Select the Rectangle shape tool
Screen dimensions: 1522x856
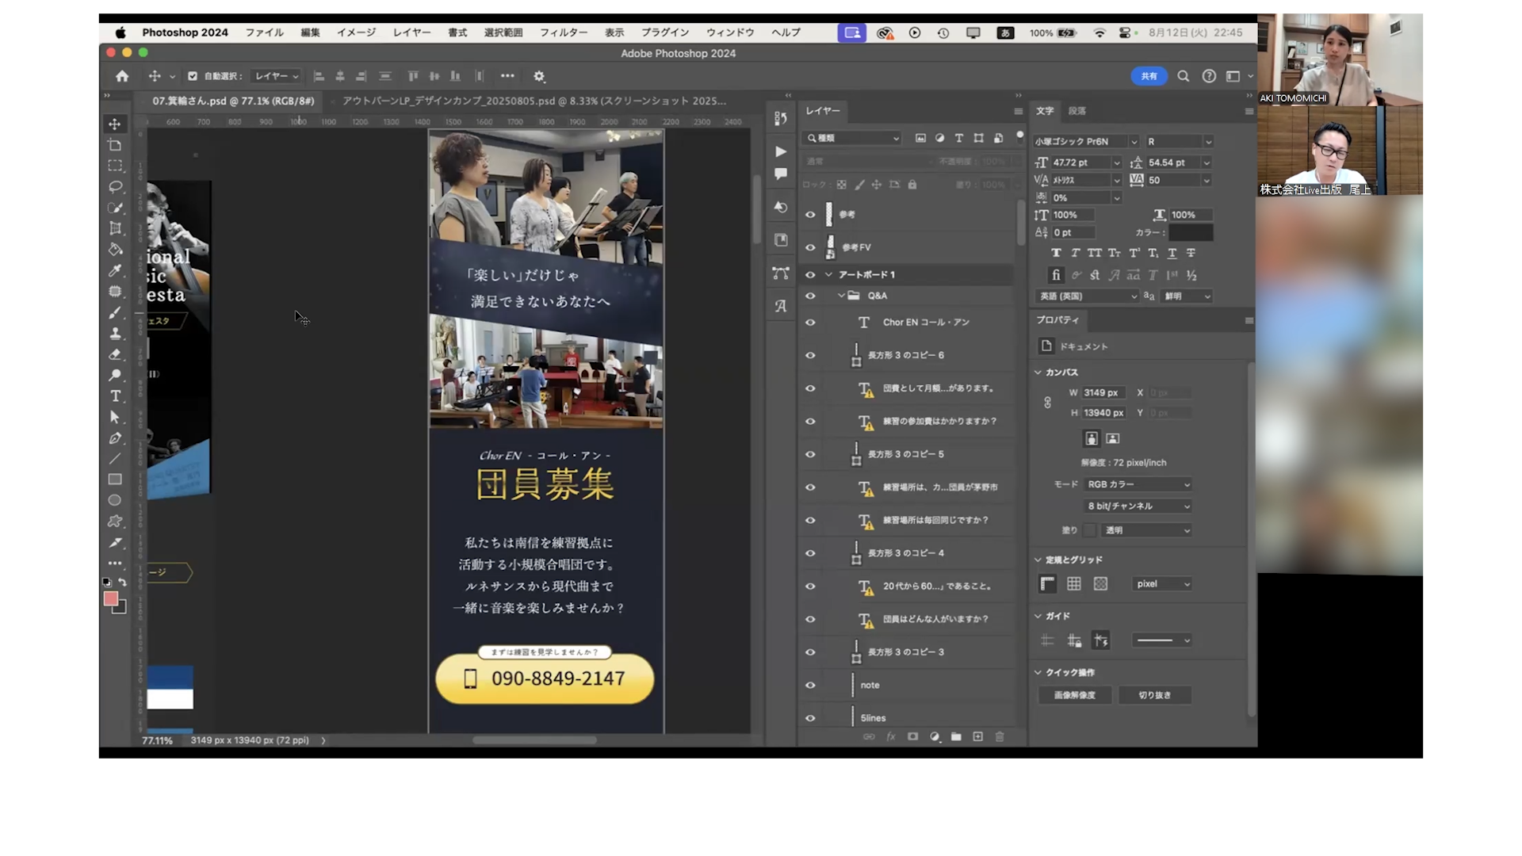point(115,480)
